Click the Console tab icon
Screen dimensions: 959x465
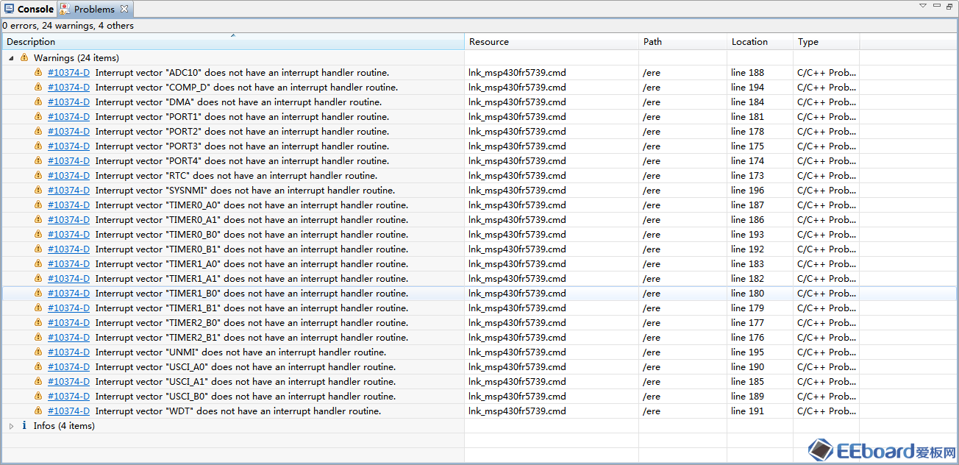pyautogui.click(x=10, y=9)
